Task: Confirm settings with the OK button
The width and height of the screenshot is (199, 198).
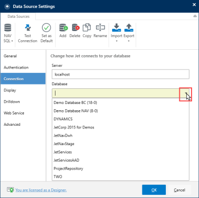Action: click(154, 190)
